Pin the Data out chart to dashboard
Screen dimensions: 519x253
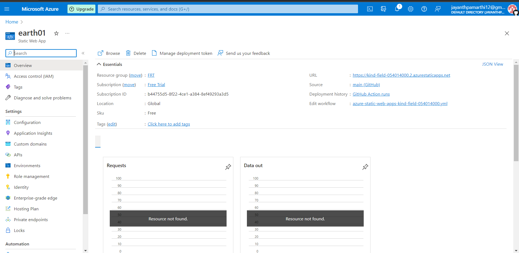(365, 167)
